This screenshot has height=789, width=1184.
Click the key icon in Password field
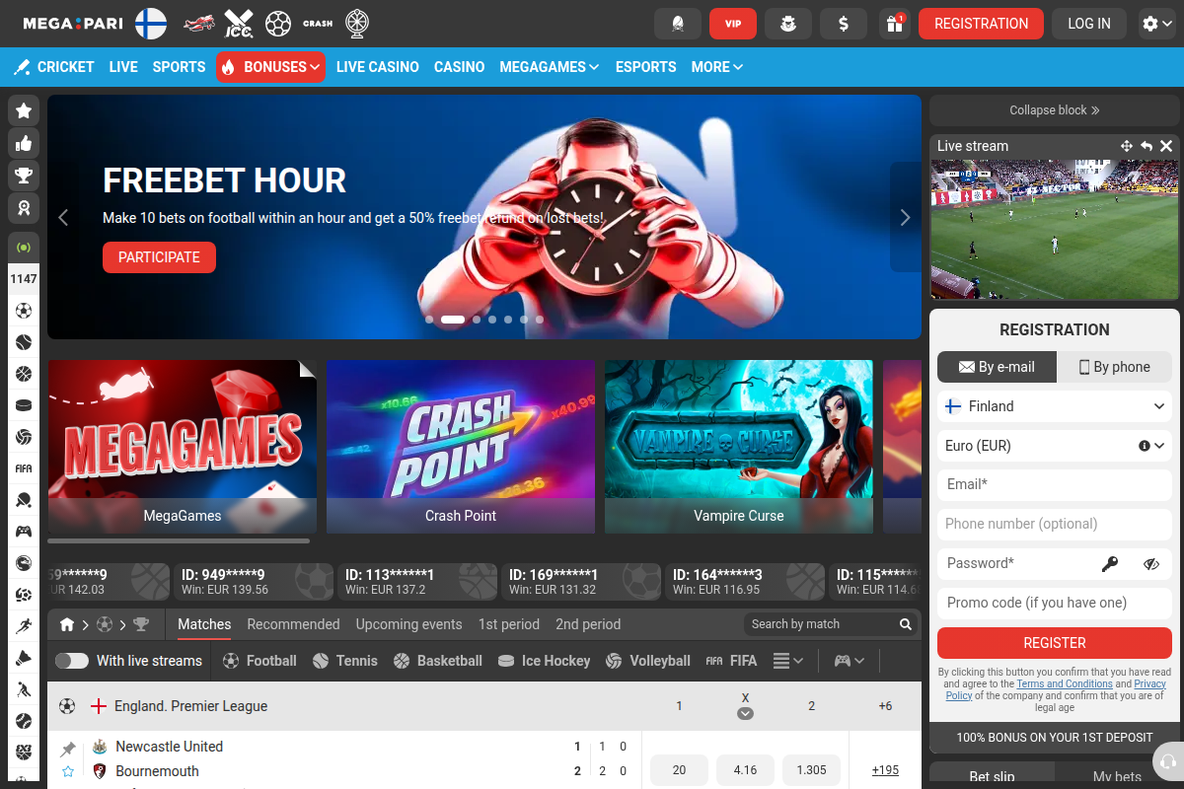pyautogui.click(x=1111, y=564)
